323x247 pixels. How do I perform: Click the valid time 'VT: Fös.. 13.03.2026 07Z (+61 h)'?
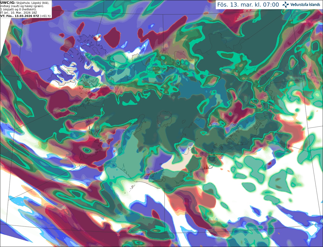tap(25, 16)
